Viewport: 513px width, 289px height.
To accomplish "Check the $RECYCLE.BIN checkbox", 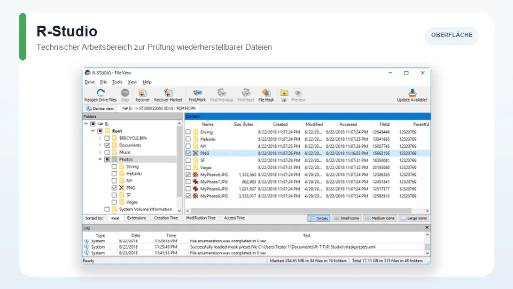I will [107, 138].
